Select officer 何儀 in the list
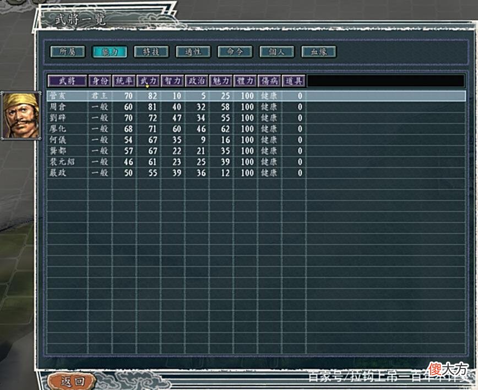The image size is (478, 390). pos(256,140)
